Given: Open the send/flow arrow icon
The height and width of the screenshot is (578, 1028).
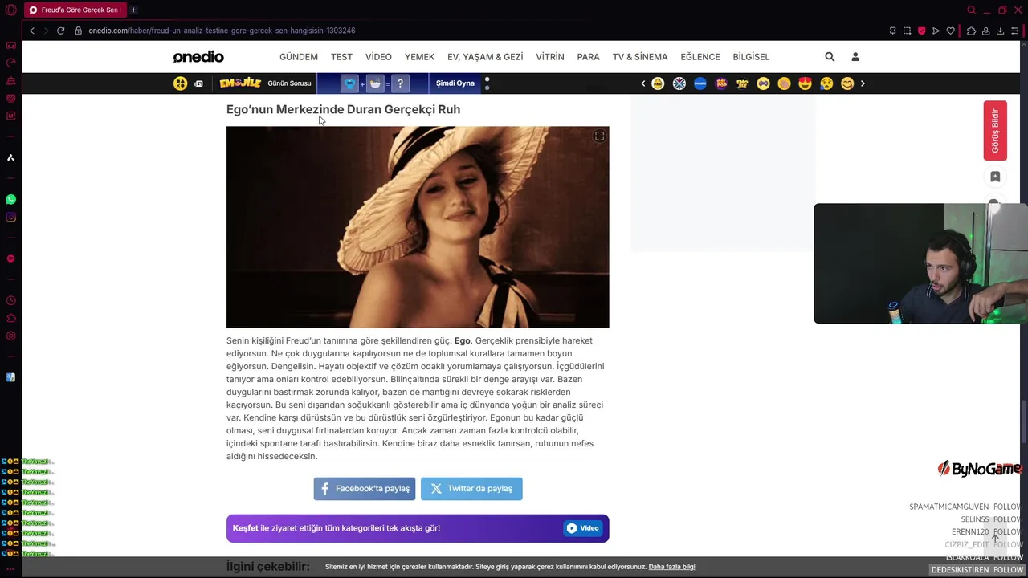Looking at the screenshot, I should pyautogui.click(x=936, y=31).
